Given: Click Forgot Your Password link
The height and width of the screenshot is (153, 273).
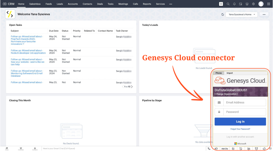Looking at the screenshot, I should point(240,129).
